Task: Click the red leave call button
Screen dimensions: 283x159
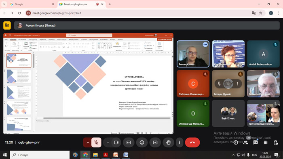Action: 192,142
